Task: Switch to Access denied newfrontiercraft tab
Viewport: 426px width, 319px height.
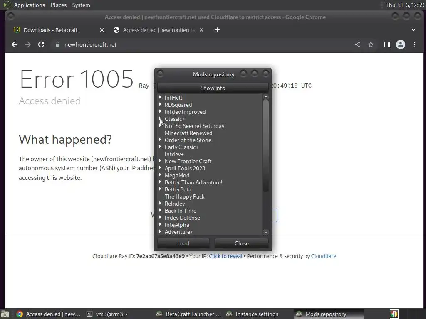Action: (159, 30)
